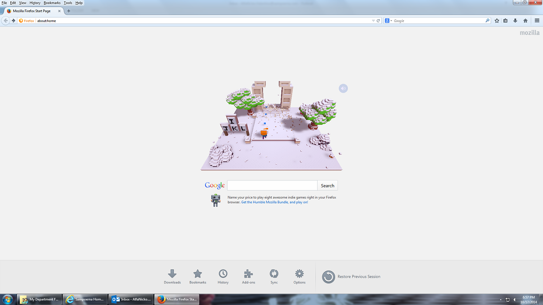Open the View menu
The height and width of the screenshot is (305, 543).
(x=23, y=3)
